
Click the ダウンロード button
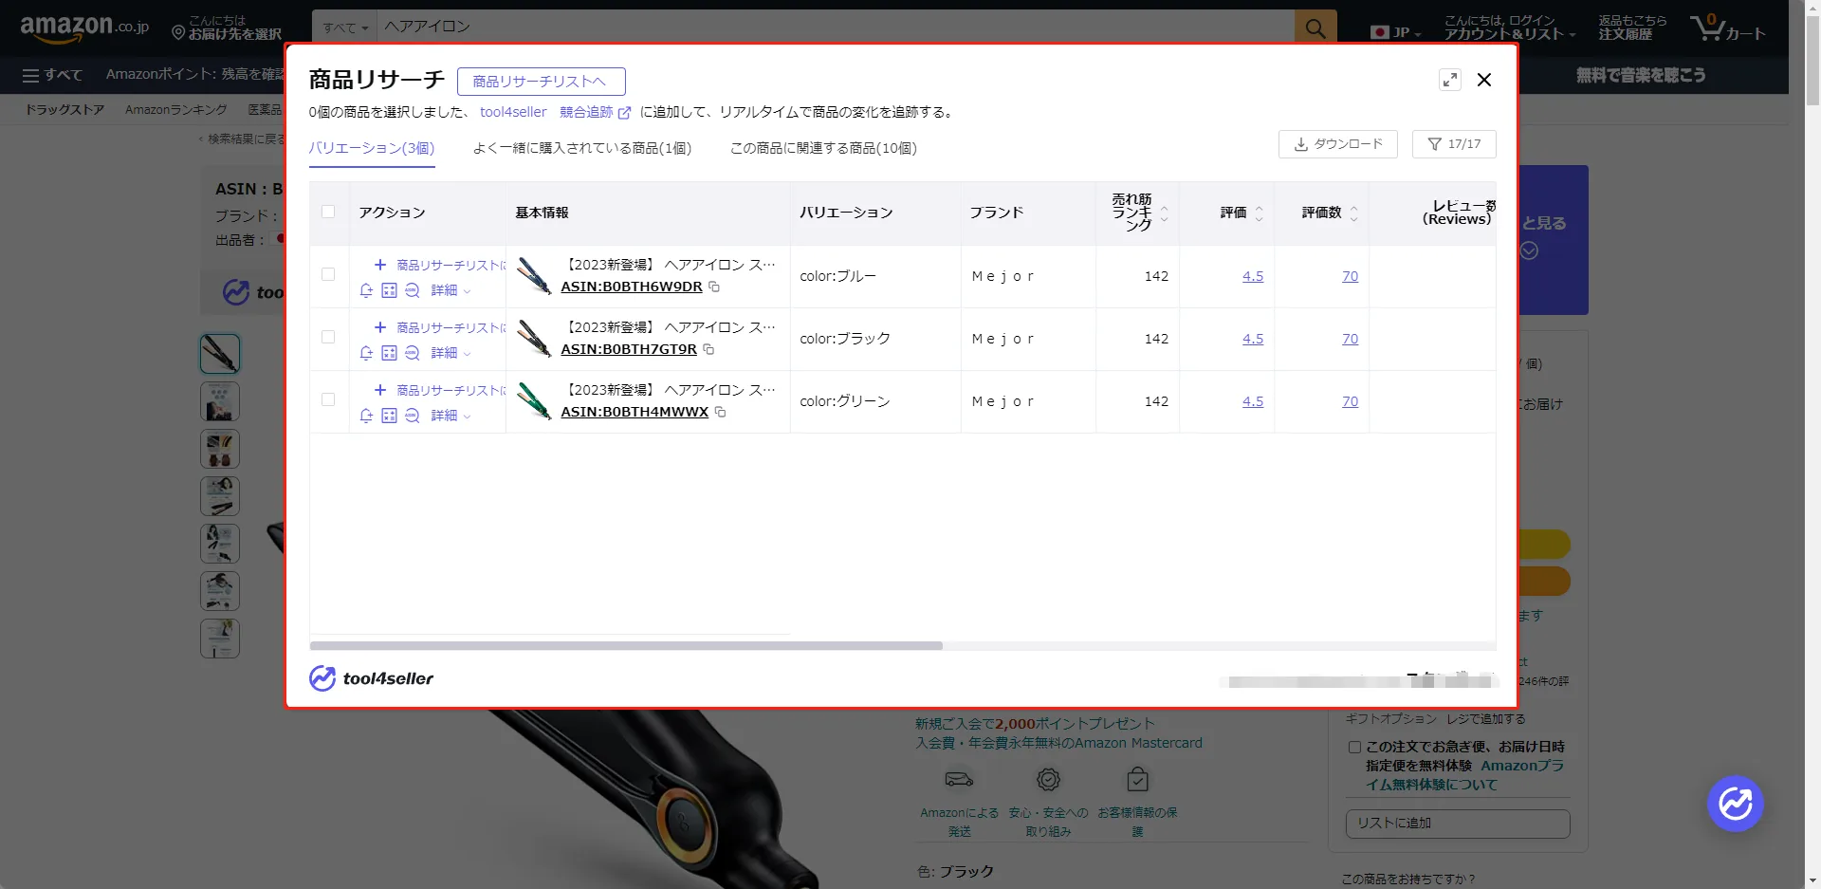tap(1337, 144)
